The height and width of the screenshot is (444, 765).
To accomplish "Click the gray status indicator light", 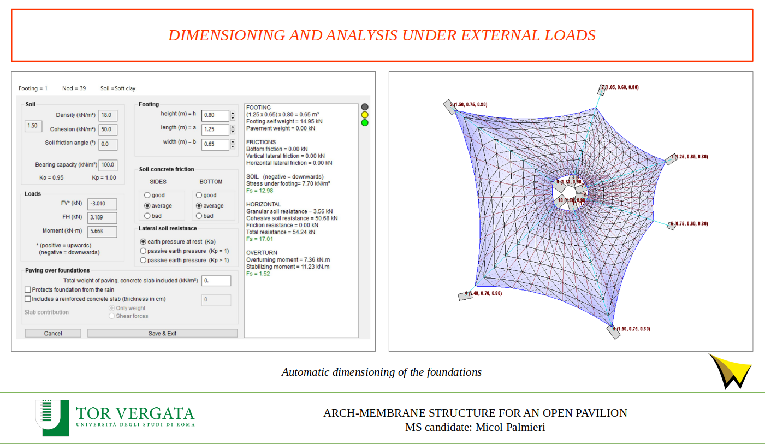I will 365,107.
